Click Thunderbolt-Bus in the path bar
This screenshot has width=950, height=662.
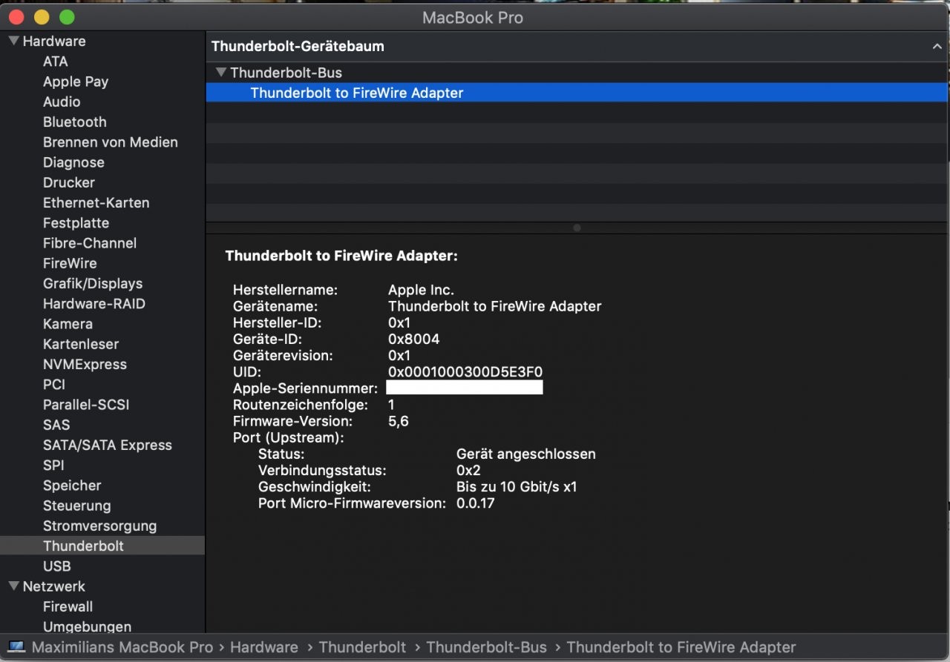pos(486,647)
